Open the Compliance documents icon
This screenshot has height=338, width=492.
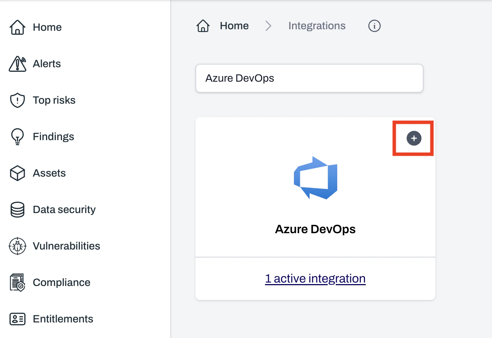[x=17, y=282]
